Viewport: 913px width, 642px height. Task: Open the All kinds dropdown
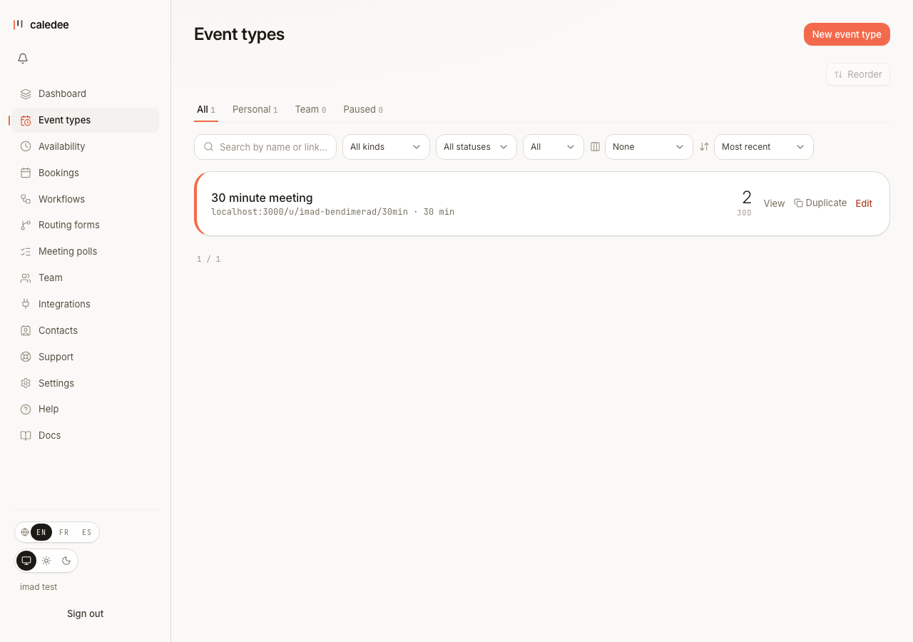coord(386,146)
